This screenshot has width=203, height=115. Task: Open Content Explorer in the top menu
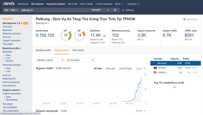click(x=104, y=4)
